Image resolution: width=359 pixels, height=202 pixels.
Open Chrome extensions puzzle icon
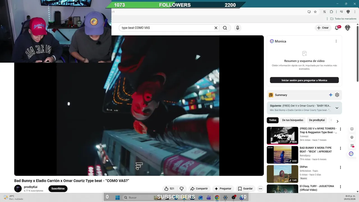click(x=331, y=12)
